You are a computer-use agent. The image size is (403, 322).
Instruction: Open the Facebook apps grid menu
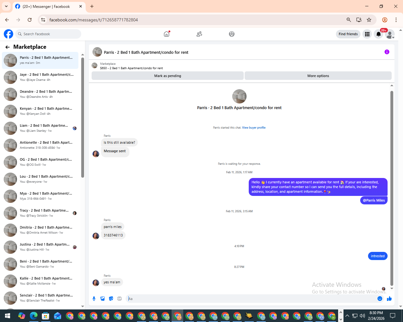pos(367,34)
